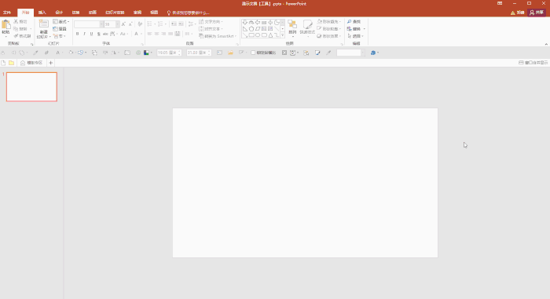Click the Find magnifier button
Viewport: 550px width, 299px height.
[x=354, y=22]
